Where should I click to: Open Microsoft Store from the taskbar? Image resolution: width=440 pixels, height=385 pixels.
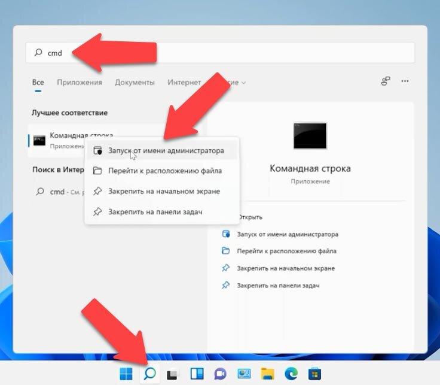click(314, 374)
